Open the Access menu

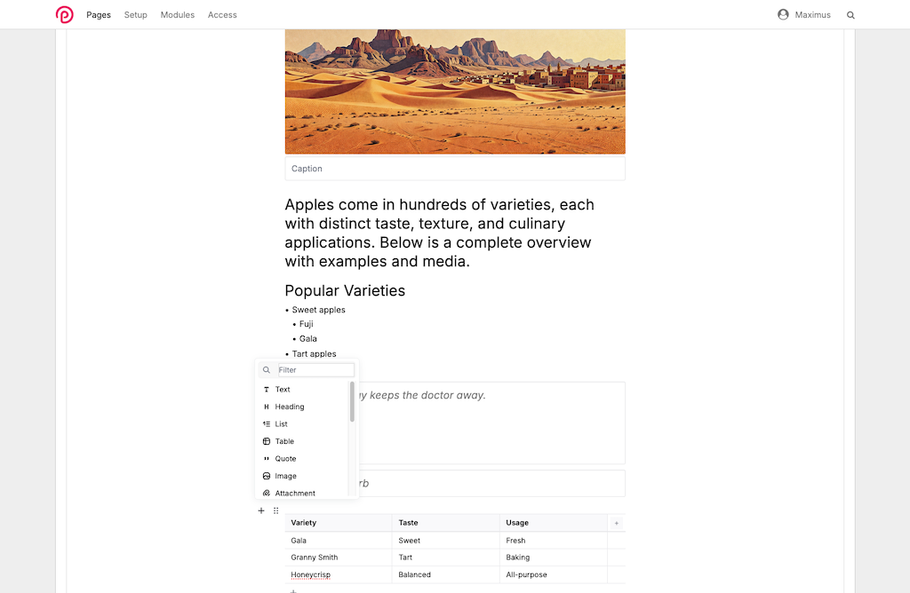point(222,15)
